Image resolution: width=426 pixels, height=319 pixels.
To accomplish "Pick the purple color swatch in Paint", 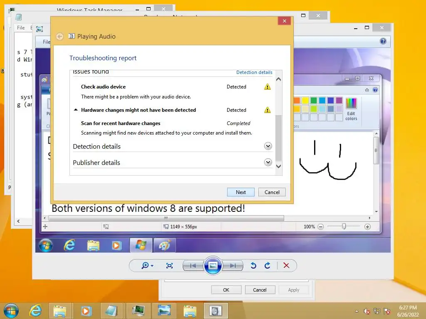I will click(339, 101).
